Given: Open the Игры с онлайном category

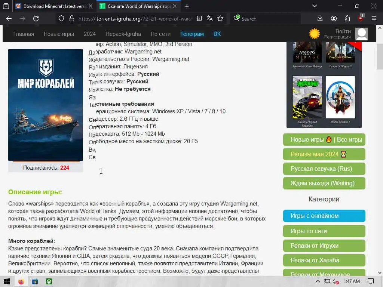Looking at the screenshot, I should [x=324, y=216].
